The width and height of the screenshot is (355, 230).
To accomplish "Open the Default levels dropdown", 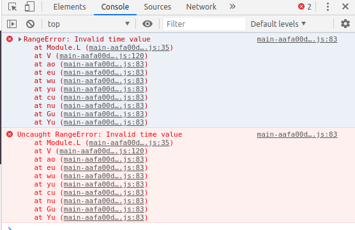I will [x=278, y=24].
